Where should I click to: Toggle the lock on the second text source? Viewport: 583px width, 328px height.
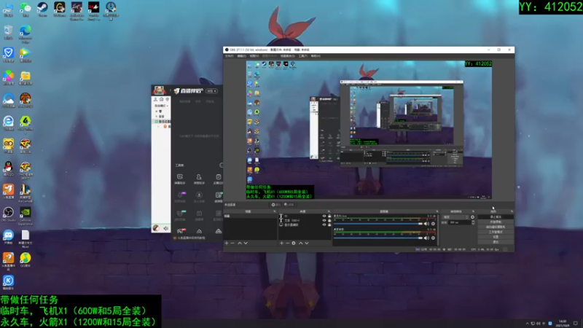point(329,221)
